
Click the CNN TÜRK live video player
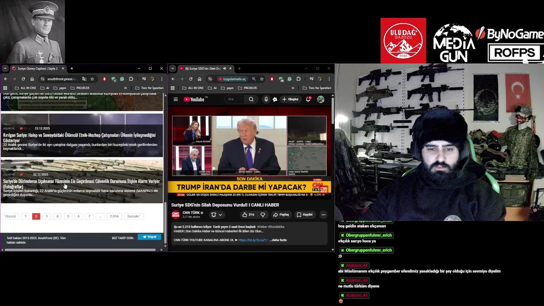pos(249,153)
